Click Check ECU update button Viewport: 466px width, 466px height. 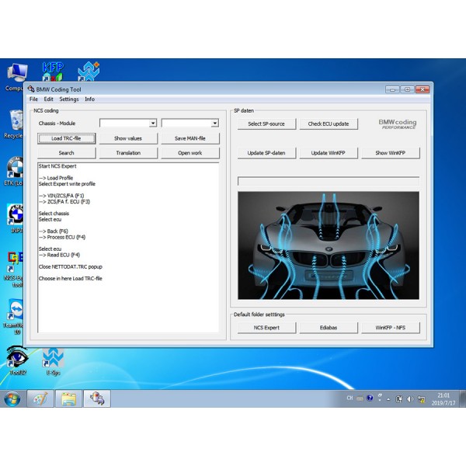(329, 124)
